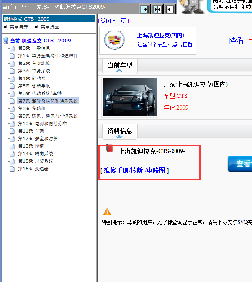Viewport: 252px width, 282px height.
Task: Open chapter 第8章 发动机
Action: (x=32, y=108)
